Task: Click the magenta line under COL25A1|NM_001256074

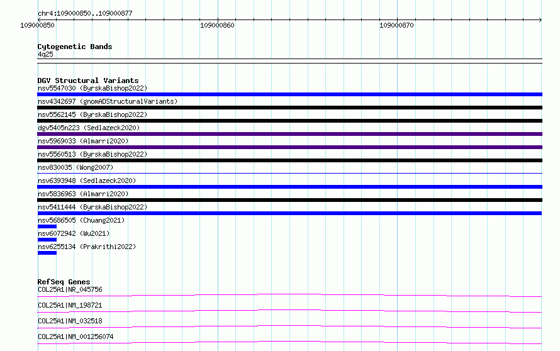Action: coord(289,342)
